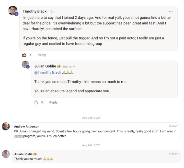Click the Timothy Black author name
The height and width of the screenshot is (168, 184).
click(34, 11)
